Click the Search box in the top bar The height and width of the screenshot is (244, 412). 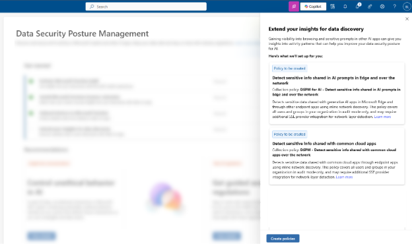tap(146, 7)
